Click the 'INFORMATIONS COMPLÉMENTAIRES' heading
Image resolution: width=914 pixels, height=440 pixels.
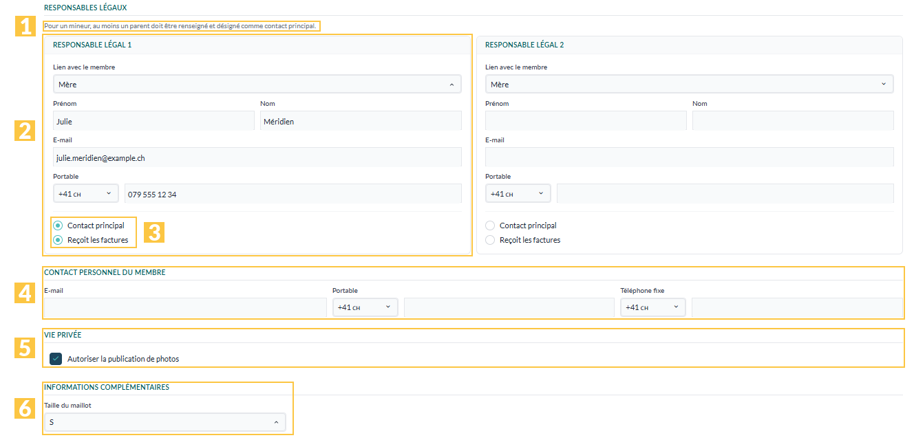[107, 387]
